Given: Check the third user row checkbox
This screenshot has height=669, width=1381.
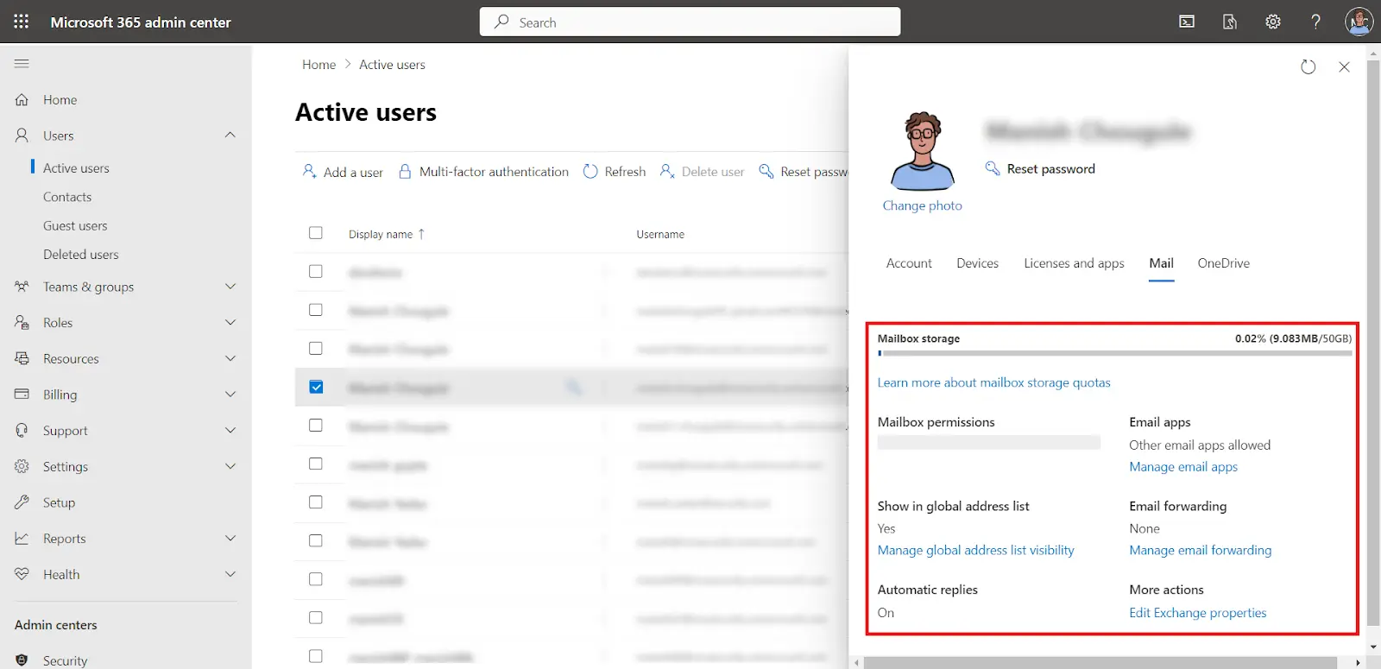Looking at the screenshot, I should click(316, 348).
